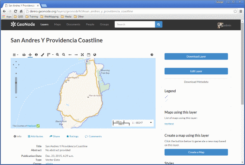Viewport: 245px width, 165px height.
Task: Click the Download Layer button
Action: point(196,56)
